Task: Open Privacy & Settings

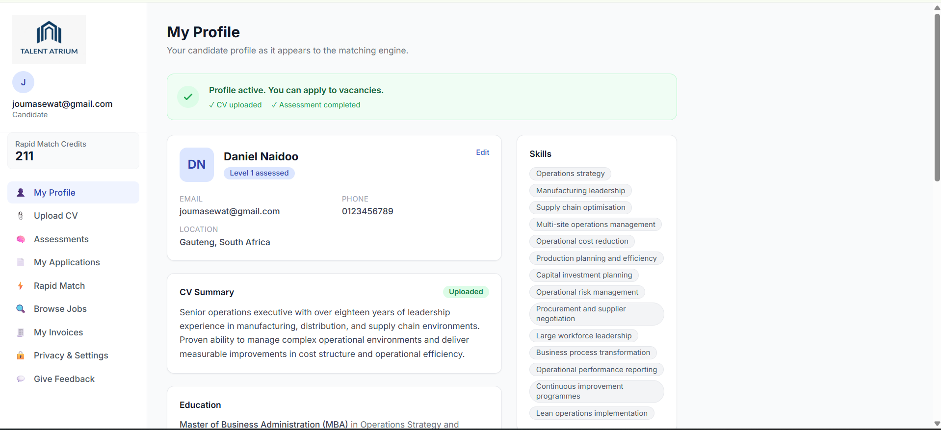Action: [x=73, y=355]
